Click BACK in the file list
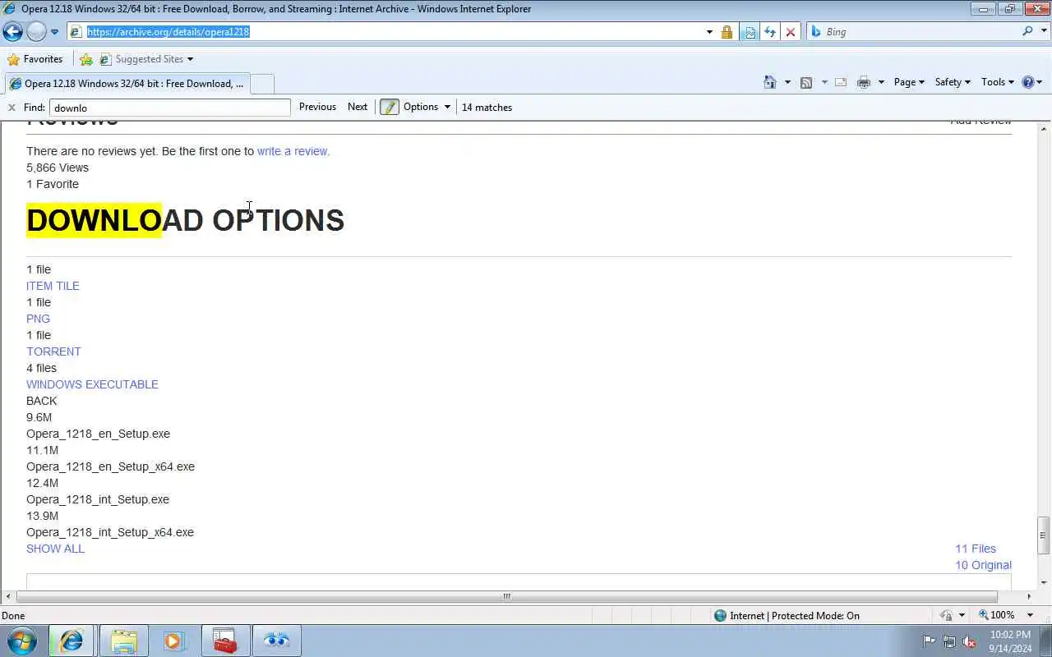 coord(41,401)
